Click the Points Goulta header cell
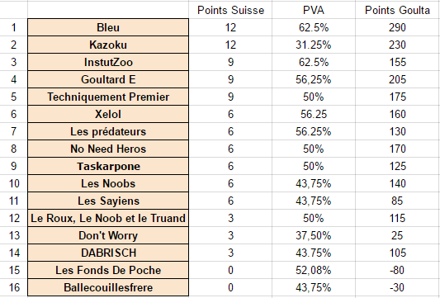The height and width of the screenshot is (298, 440). click(x=397, y=10)
